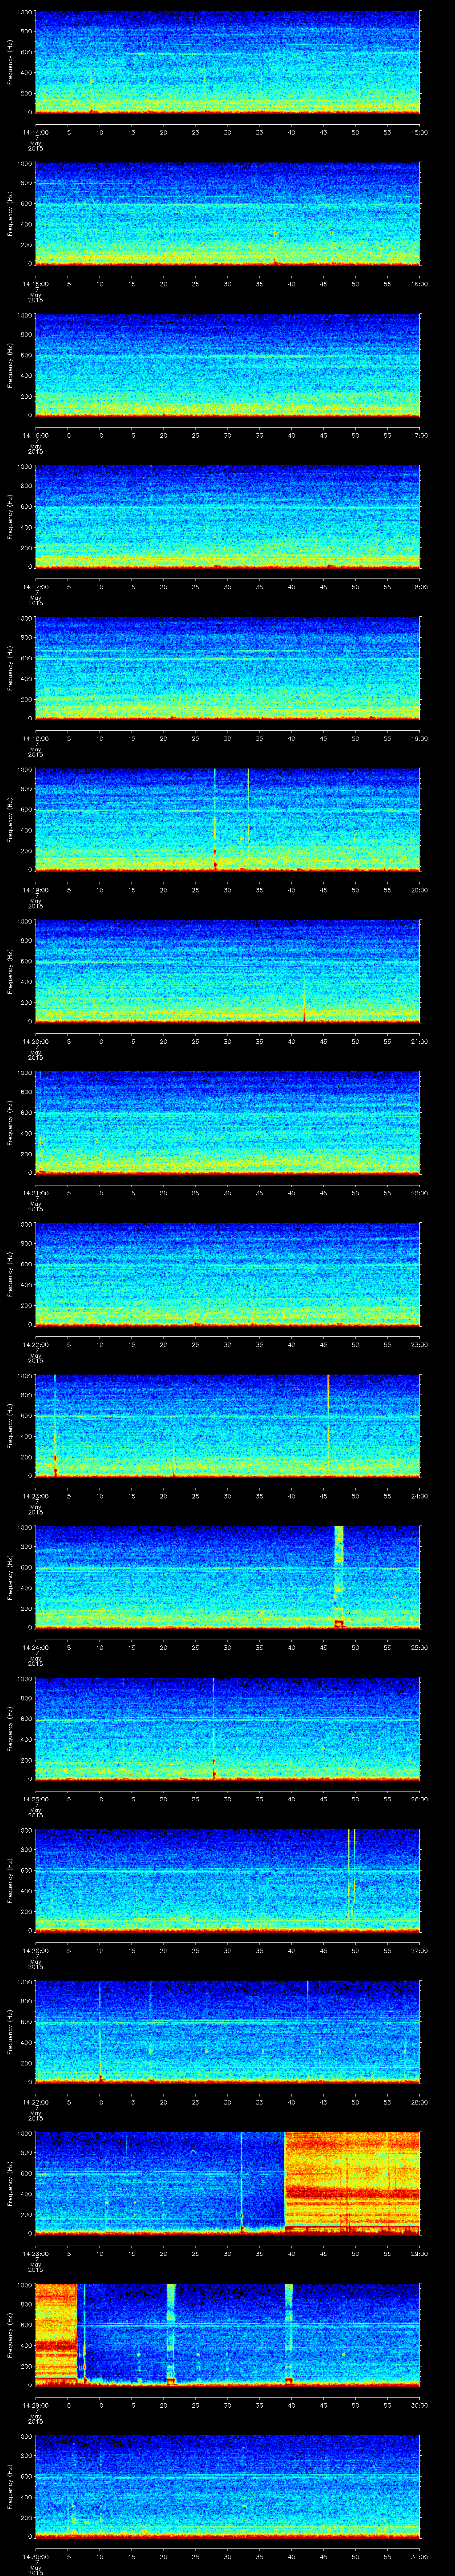Click the 15:00 end label of first spectrogram
This screenshot has height=2576, width=455.
pos(419,132)
